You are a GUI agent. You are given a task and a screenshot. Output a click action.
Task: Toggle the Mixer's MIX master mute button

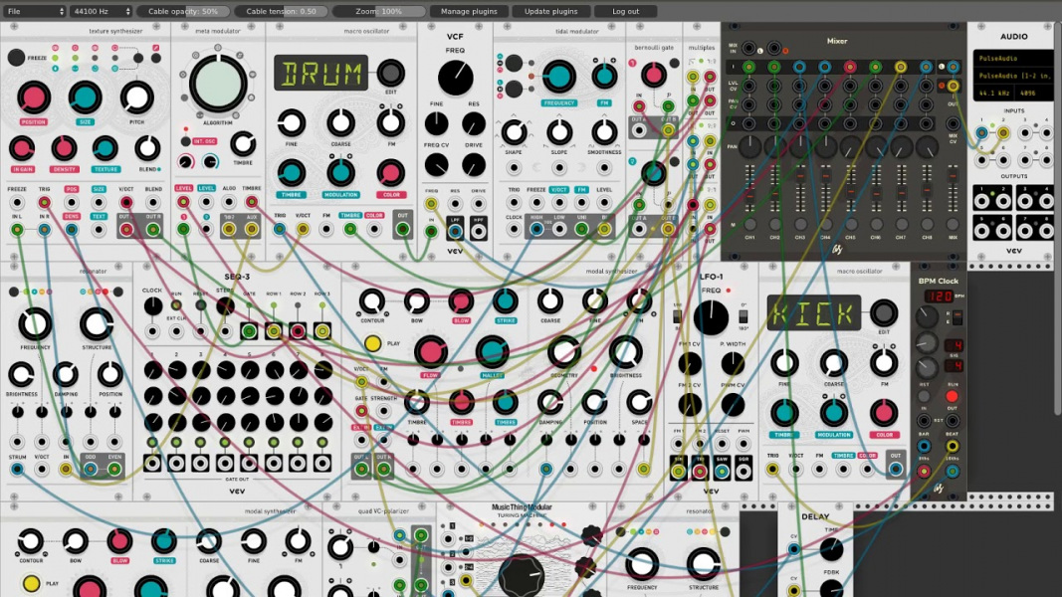coord(953,225)
